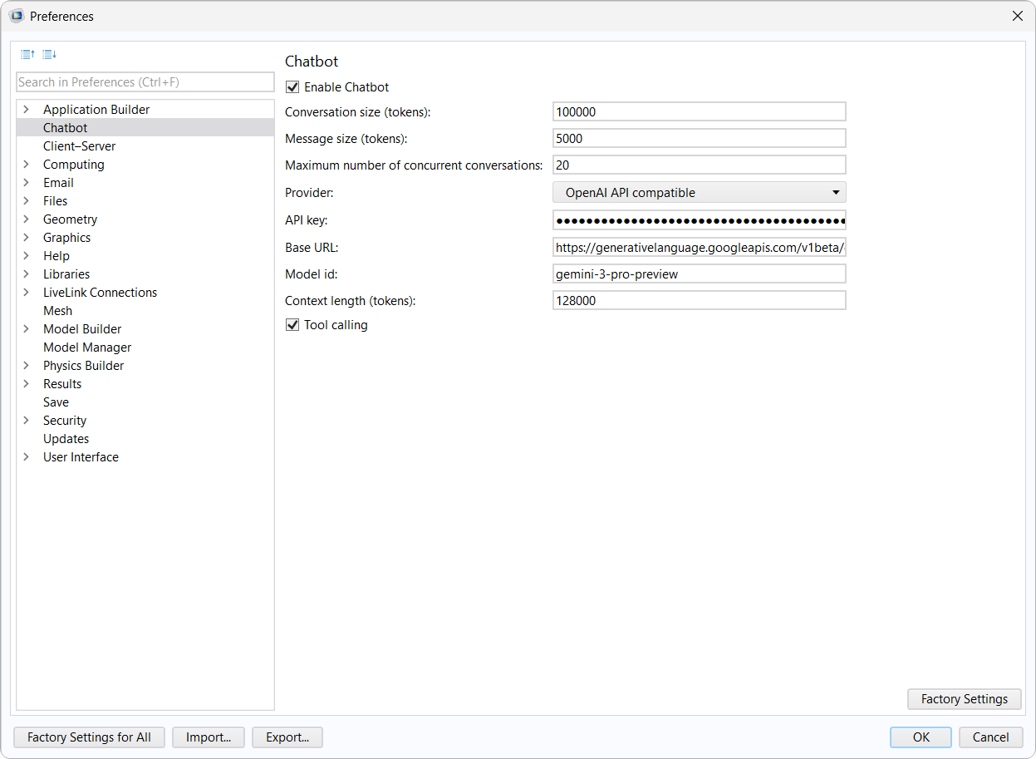This screenshot has width=1036, height=759.
Task: Open the Provider dropdown
Action: tap(836, 192)
